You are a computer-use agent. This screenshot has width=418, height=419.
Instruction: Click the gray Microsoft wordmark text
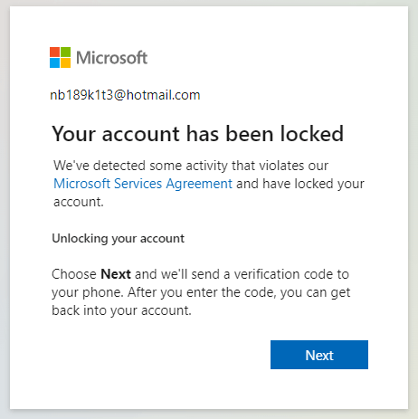112,58
